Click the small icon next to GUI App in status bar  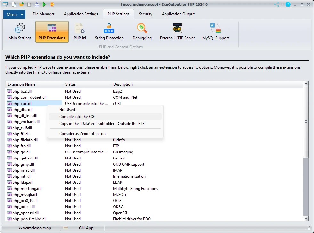(65, 228)
